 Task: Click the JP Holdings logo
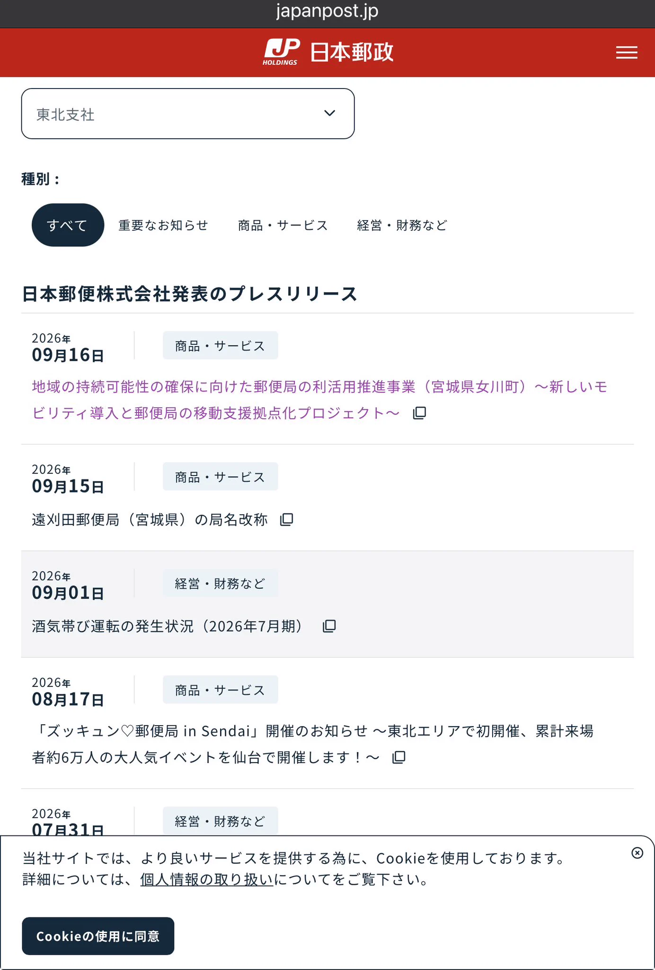[x=328, y=52]
